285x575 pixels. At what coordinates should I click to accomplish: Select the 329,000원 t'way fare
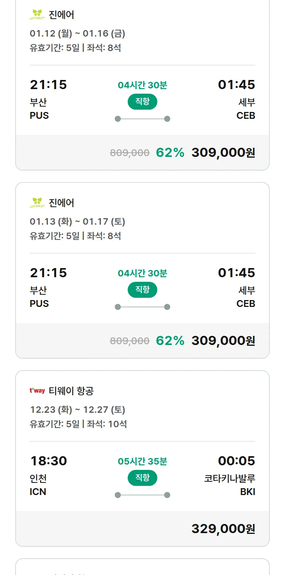[223, 529]
